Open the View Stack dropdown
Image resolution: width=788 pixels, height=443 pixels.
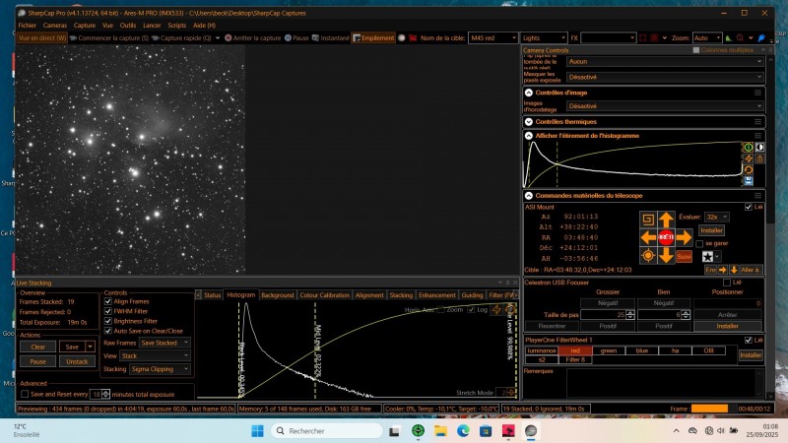155,355
